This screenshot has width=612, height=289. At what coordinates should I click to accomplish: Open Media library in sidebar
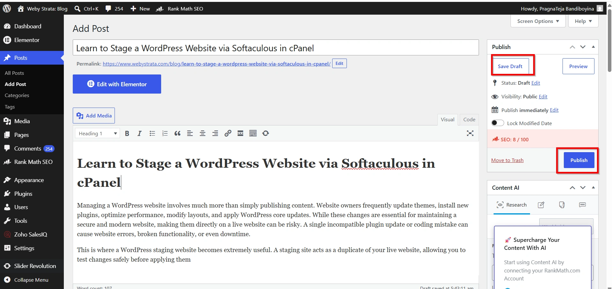pos(32,121)
